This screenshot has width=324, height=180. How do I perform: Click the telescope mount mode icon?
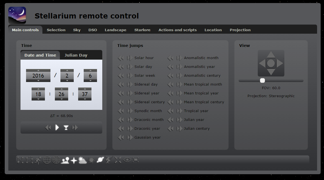click(109, 160)
